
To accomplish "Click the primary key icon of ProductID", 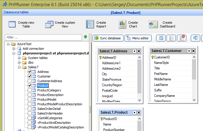I will point(101,119).
